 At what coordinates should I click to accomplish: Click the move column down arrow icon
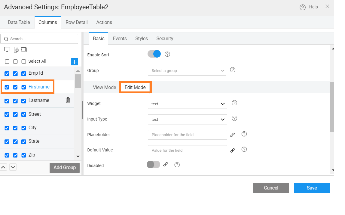pos(13,167)
